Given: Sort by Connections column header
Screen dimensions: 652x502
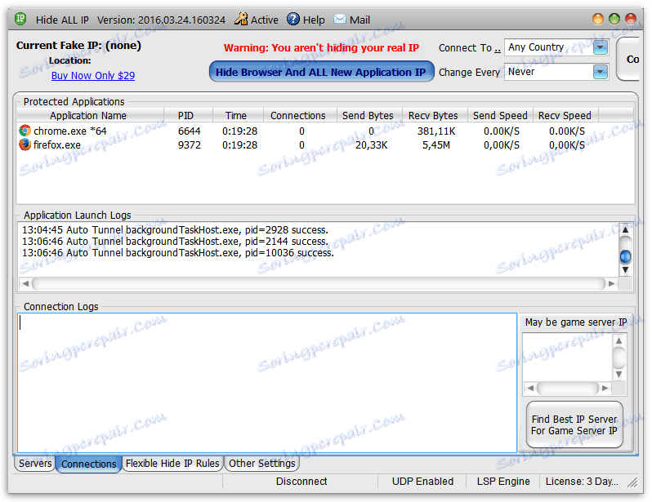Looking at the screenshot, I should [298, 116].
